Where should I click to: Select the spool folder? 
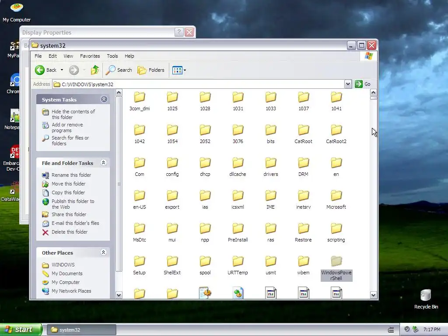205,266
